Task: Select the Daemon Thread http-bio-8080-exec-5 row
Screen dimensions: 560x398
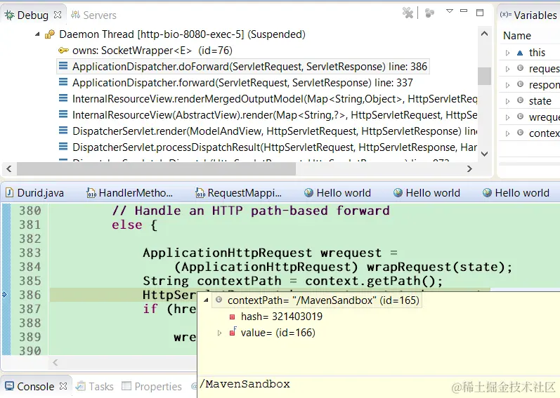Action: click(x=182, y=34)
